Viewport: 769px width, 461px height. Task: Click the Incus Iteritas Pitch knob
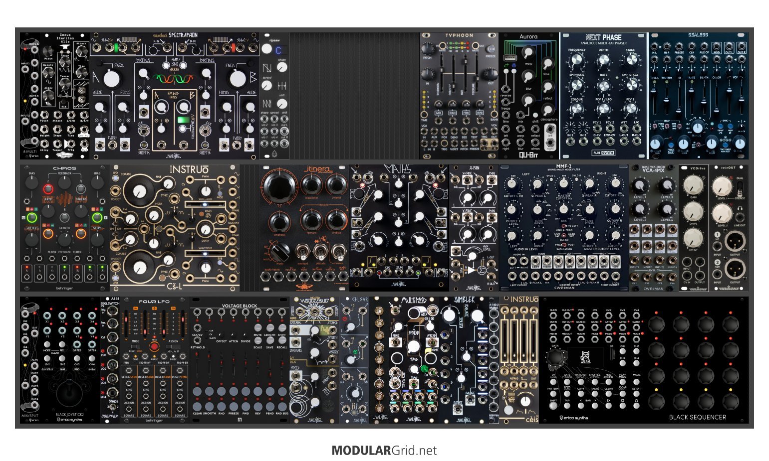click(x=48, y=52)
